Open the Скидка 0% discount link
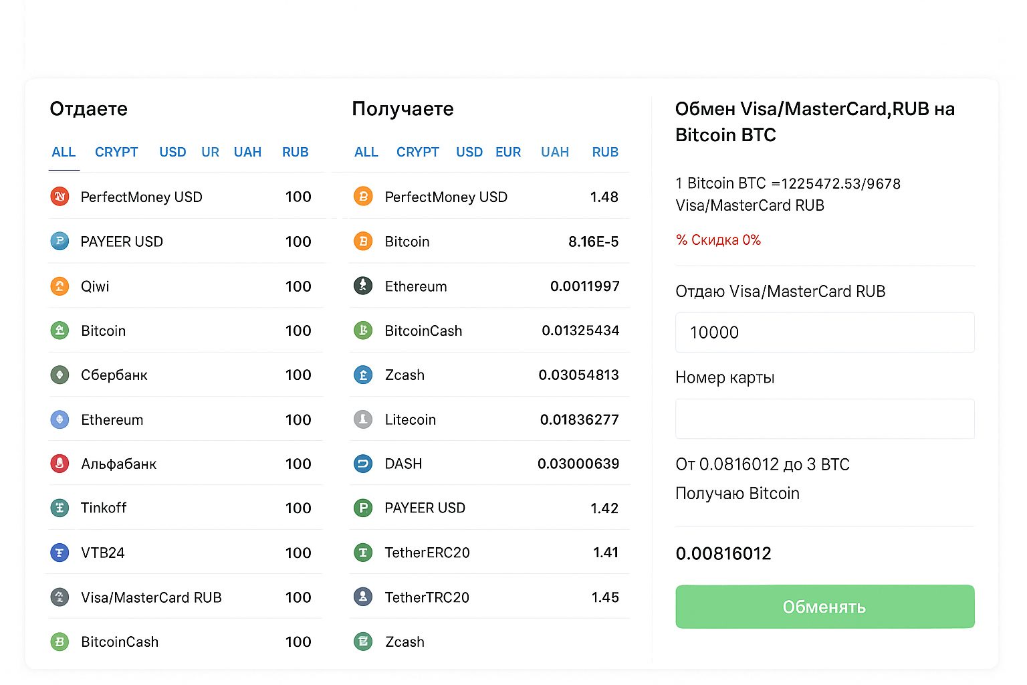 (x=719, y=239)
